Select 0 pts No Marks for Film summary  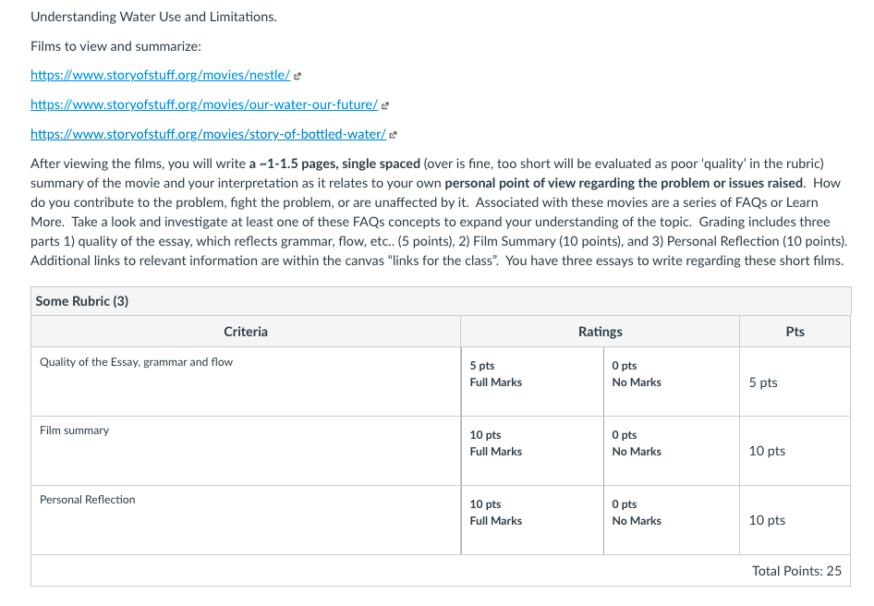(x=672, y=451)
